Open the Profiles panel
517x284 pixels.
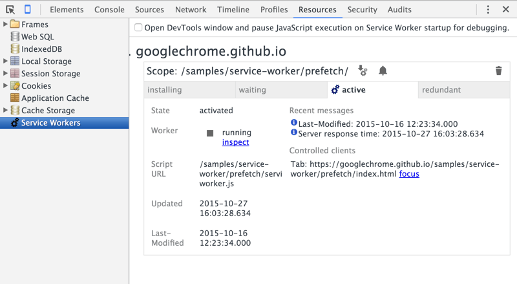point(274,10)
